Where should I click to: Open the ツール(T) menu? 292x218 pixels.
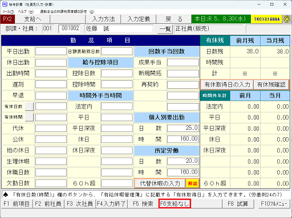click(8, 11)
